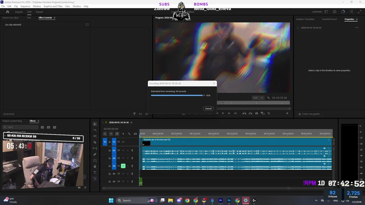
Task: Open the Full playback resolution dropdown
Action: pos(258,98)
